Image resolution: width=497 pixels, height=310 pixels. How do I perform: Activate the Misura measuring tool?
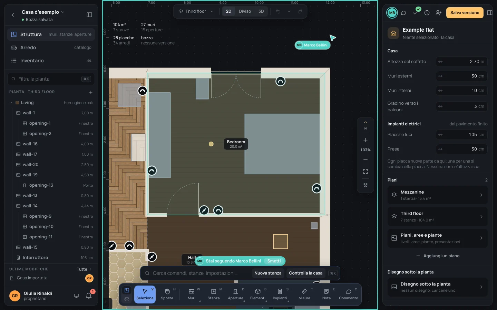coord(304,294)
